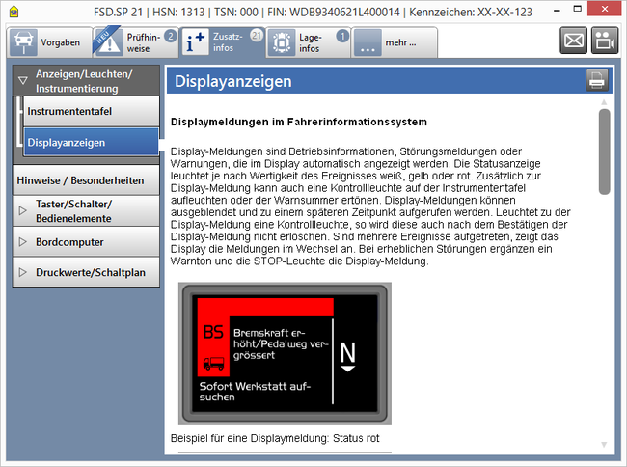This screenshot has width=627, height=467.
Task: Click the badge 2 on Prüfhinweise
Action: tap(171, 36)
